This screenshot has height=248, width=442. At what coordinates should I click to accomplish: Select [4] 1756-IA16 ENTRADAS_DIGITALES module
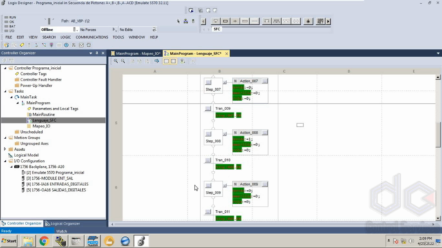[x=57, y=184]
